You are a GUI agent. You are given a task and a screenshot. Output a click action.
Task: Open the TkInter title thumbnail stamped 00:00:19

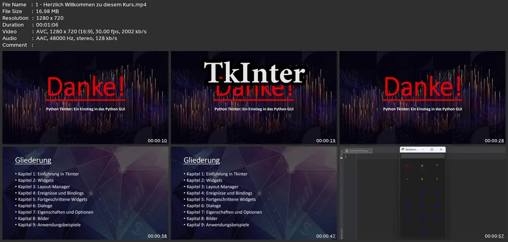[254, 97]
